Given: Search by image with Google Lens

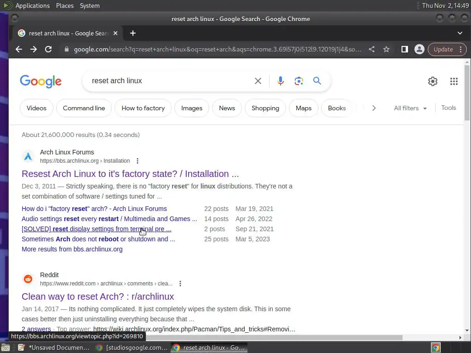Looking at the screenshot, I should pos(299,81).
